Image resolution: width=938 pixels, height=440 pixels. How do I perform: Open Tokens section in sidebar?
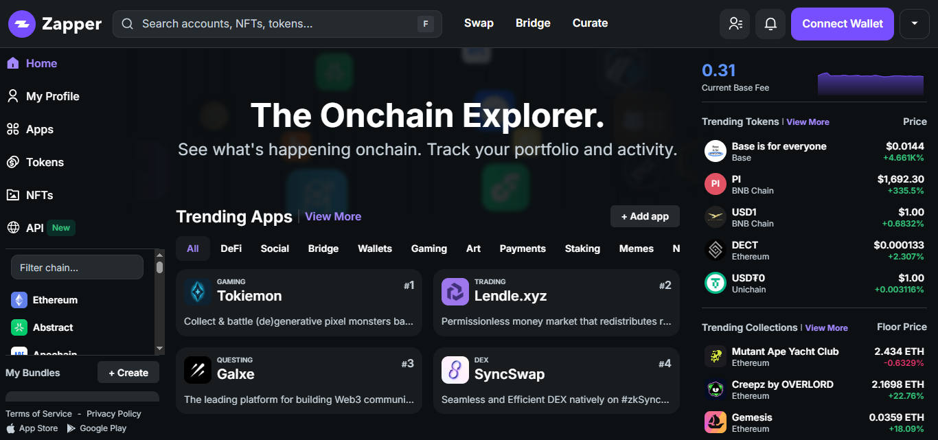pos(35,162)
